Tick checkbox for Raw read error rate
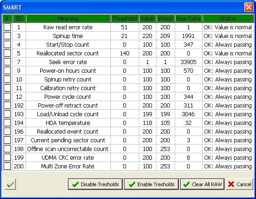Viewport: 256px width, 199px height. (x=7, y=27)
